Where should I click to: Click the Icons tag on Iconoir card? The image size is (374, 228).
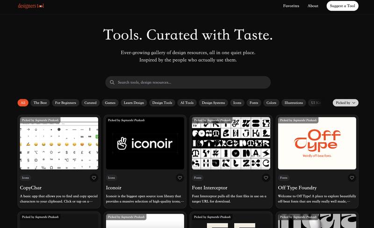111,178
